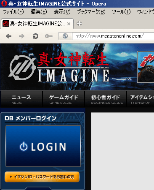Screen dimensions: 154x190
Task: Click the 真・女神転生 IMAGINE site logo
Action: tap(58, 67)
